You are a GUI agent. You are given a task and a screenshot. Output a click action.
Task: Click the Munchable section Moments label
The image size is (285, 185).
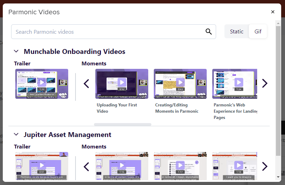[94, 64]
